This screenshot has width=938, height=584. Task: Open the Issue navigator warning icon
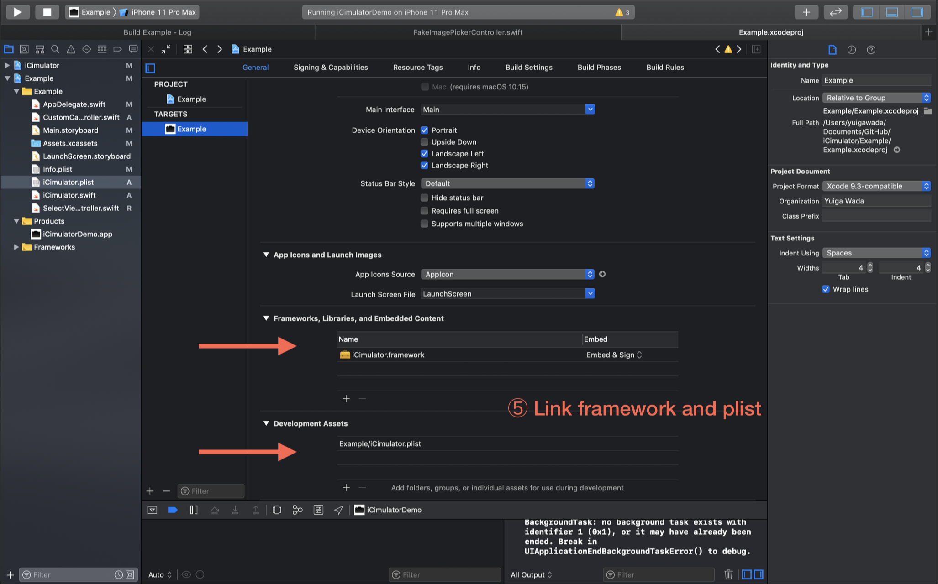click(71, 49)
